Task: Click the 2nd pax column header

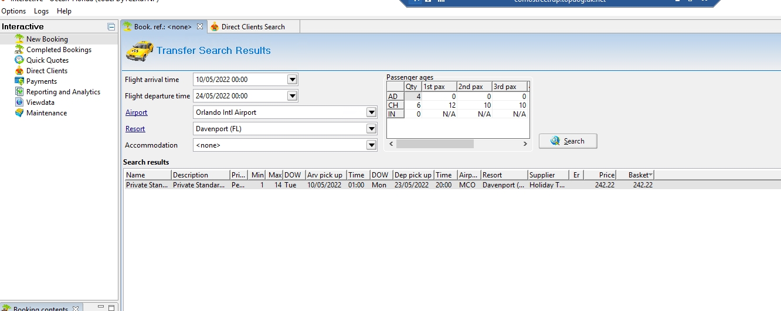Action: pyautogui.click(x=474, y=87)
